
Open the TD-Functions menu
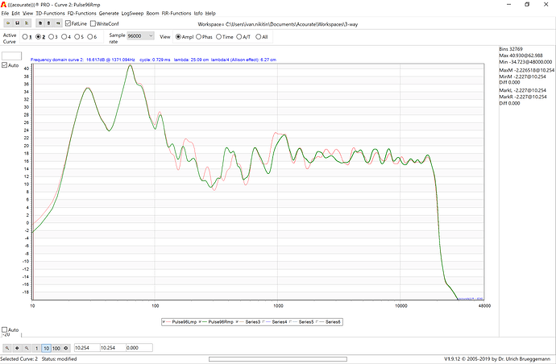coord(50,13)
